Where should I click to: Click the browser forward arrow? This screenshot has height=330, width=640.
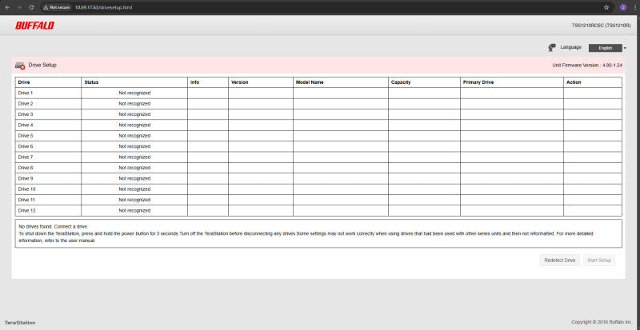click(x=19, y=7)
